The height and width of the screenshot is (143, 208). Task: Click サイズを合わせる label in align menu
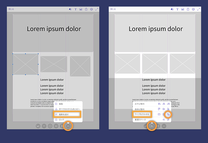[x=142, y=114]
